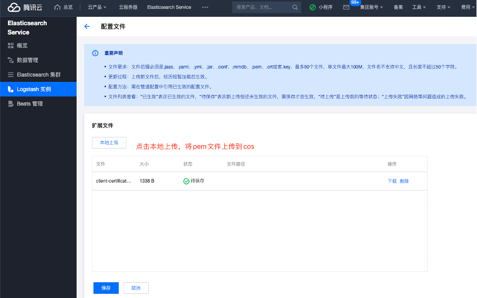This screenshot has width=477, height=298.
Task: Go to 数据管理 in sidebar
Action: (x=38, y=60)
